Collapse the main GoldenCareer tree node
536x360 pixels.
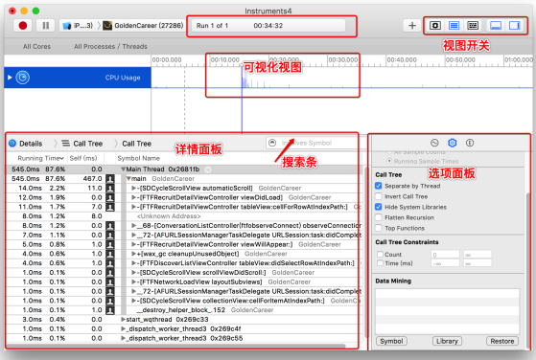pos(128,179)
